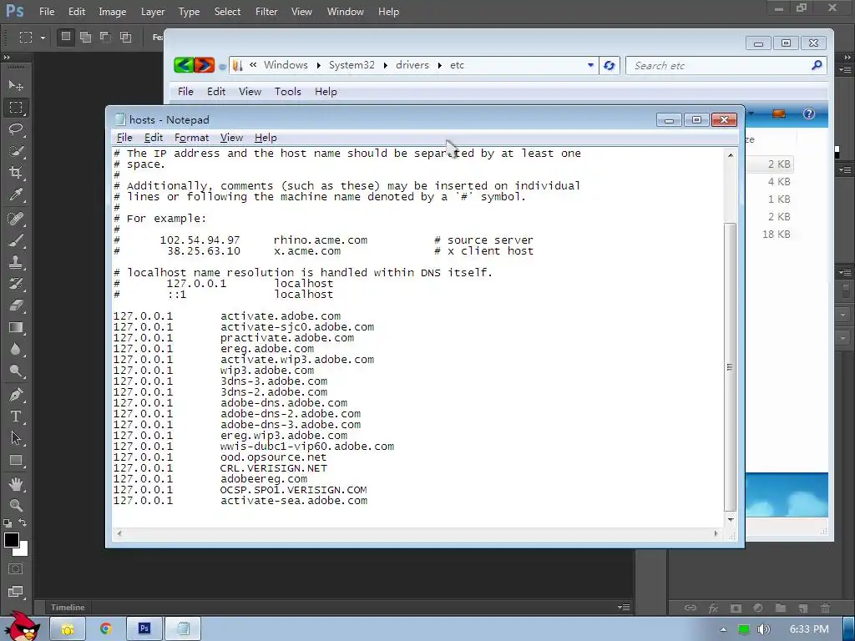Reset default foreground and background colors
The height and width of the screenshot is (641, 855).
click(x=7, y=522)
